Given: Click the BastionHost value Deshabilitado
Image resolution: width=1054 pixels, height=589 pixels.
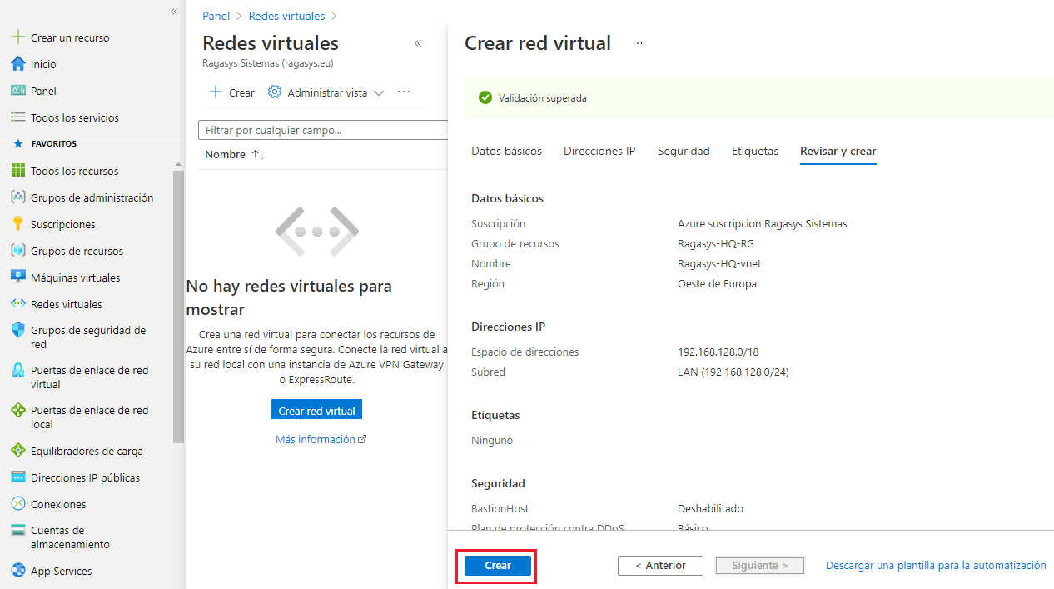Looking at the screenshot, I should click(710, 508).
